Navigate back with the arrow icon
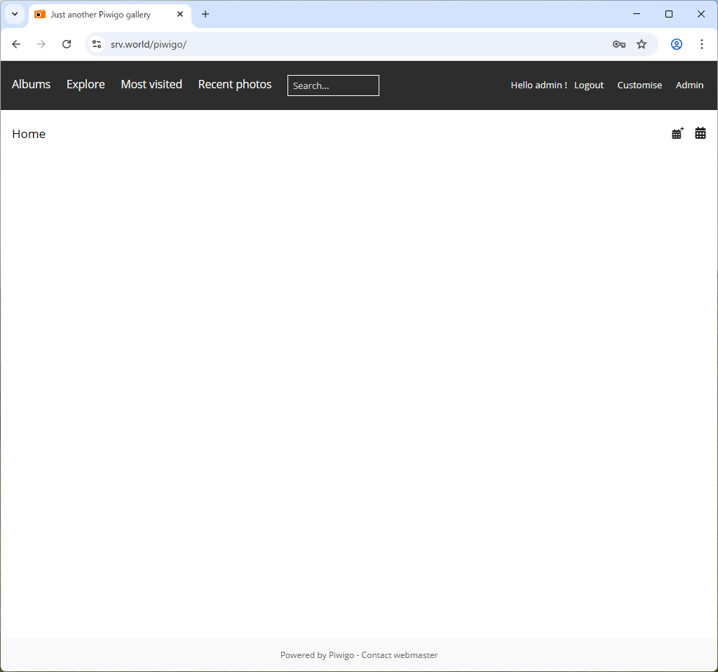Screen dimensions: 718x672 click(x=16, y=43)
